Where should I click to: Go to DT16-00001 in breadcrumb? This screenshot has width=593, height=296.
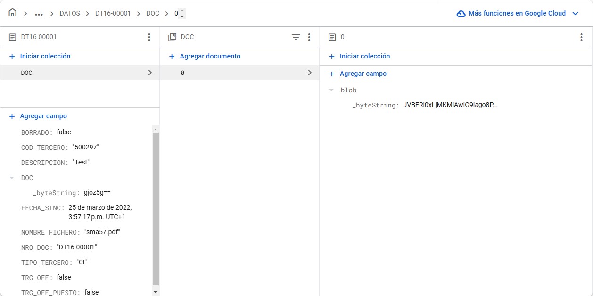(113, 14)
